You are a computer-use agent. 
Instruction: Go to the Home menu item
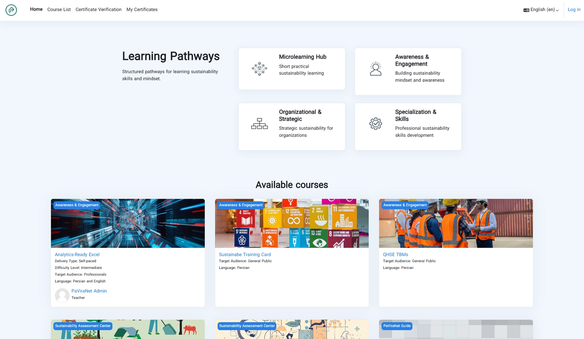point(36,9)
